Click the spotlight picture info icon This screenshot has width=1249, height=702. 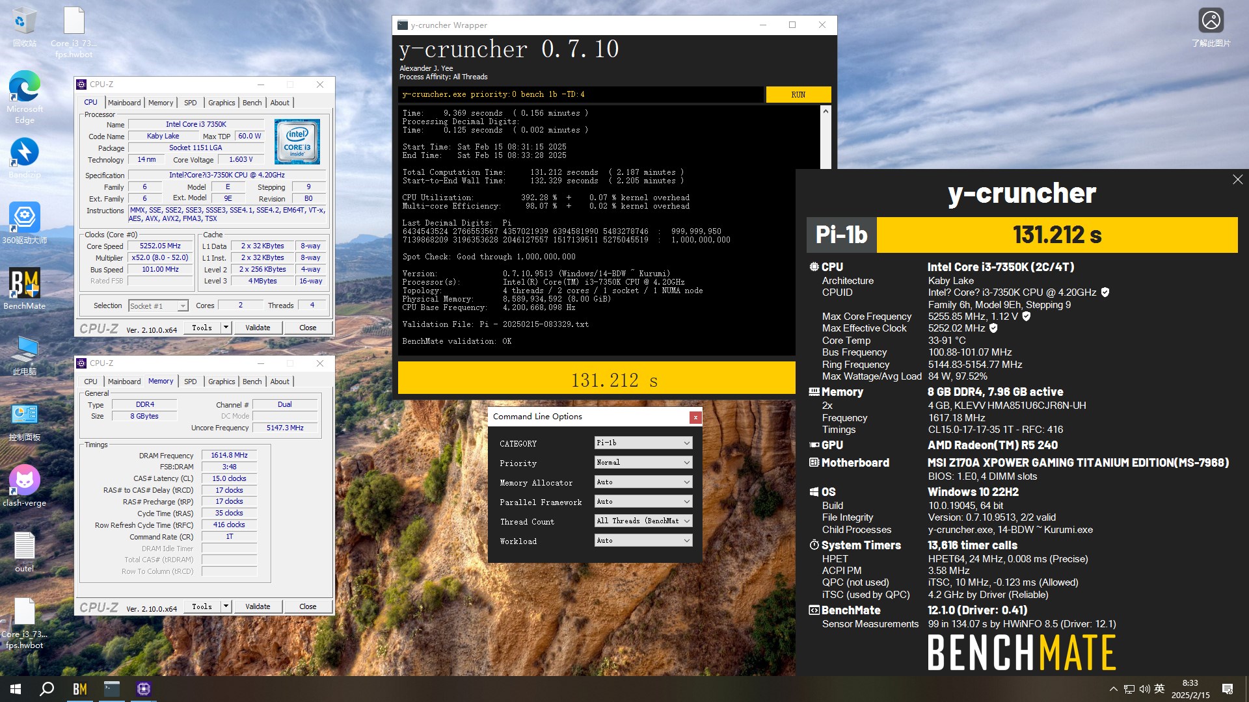(x=1211, y=21)
